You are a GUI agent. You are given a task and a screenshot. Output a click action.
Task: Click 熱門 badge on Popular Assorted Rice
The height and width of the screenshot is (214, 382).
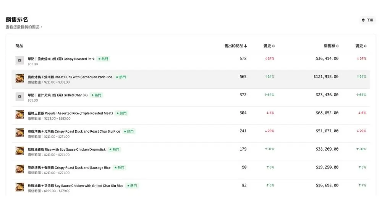pos(121,113)
